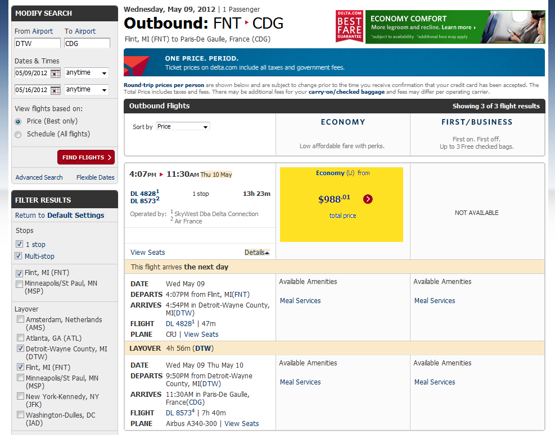Click the Find Flights button
Viewport: 555px width, 435px height.
(85, 157)
